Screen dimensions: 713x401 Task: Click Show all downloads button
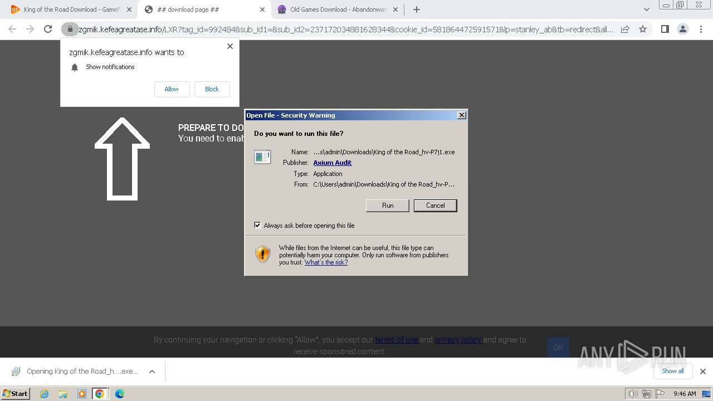[x=672, y=371]
